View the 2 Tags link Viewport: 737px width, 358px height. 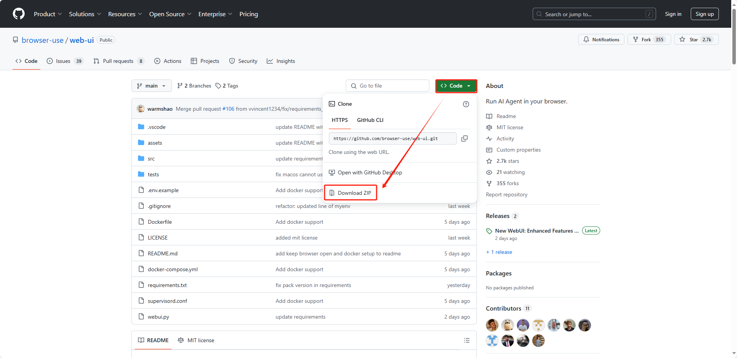click(227, 86)
